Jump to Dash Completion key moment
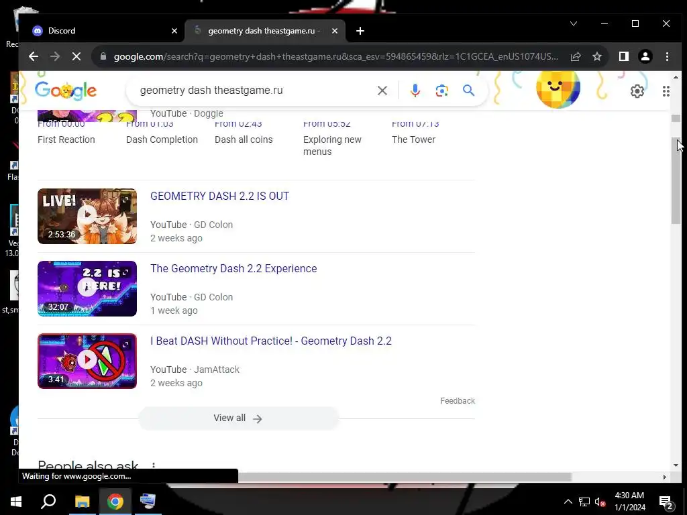This screenshot has height=515, width=687. pyautogui.click(x=162, y=139)
